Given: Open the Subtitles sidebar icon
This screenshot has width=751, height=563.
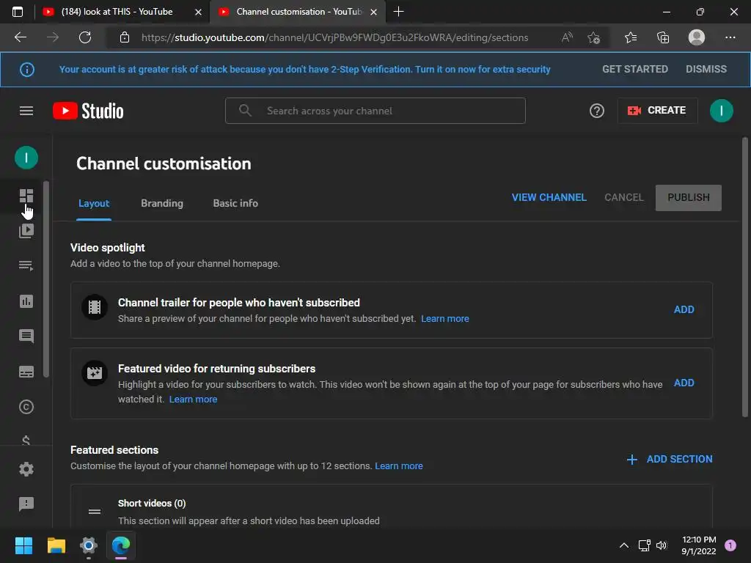Looking at the screenshot, I should (26, 372).
